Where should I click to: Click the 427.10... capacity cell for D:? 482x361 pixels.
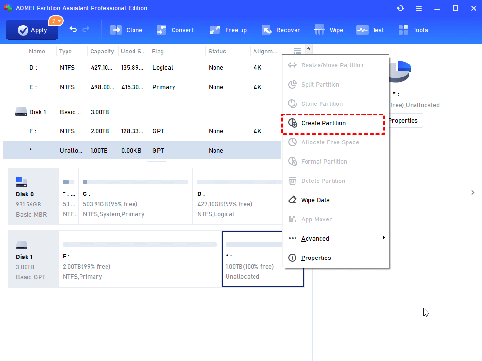[x=101, y=68]
